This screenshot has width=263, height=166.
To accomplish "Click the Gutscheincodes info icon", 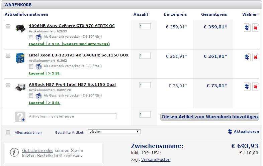I will (x=14, y=152).
